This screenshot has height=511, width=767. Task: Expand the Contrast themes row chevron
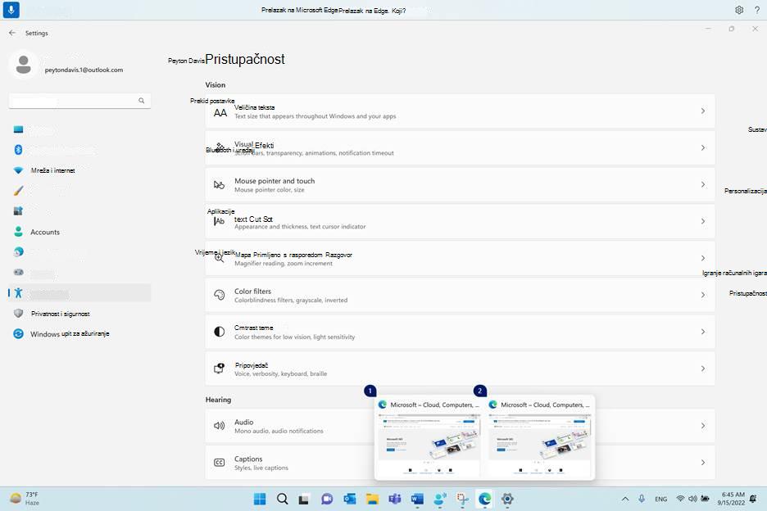(703, 332)
